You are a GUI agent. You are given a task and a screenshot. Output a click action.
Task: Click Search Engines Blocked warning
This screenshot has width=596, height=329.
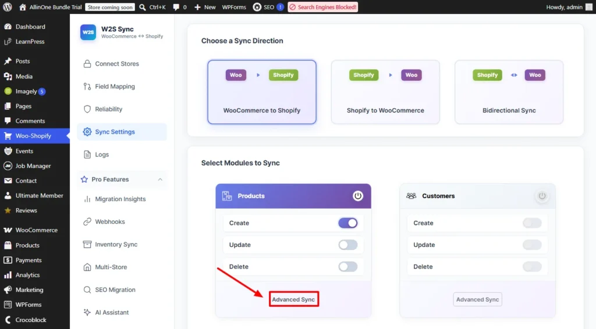point(322,7)
